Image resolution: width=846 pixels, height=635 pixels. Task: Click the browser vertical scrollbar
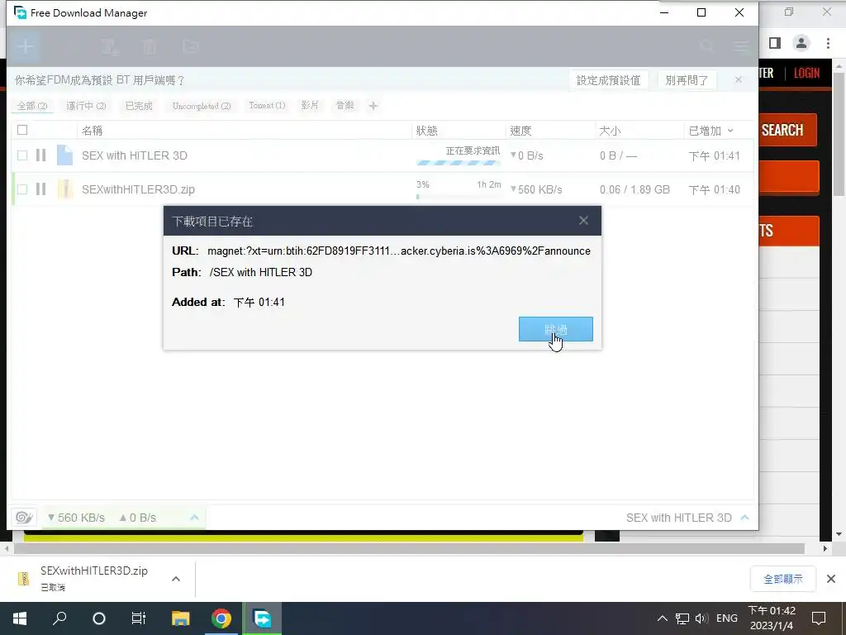coord(839,134)
